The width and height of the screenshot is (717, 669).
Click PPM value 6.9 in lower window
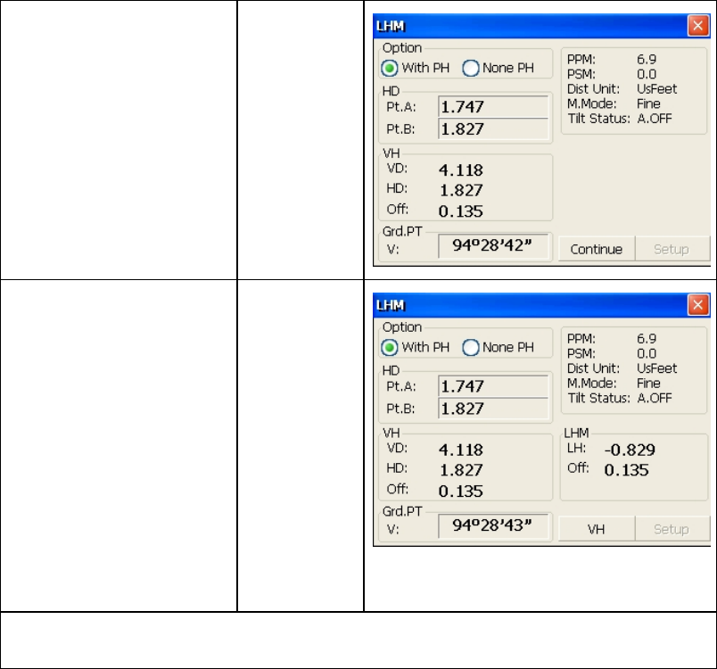tap(647, 339)
